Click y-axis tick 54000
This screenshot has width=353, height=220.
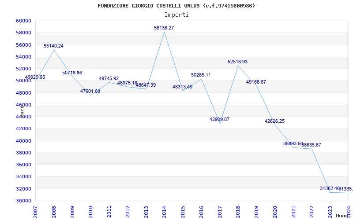click(x=23, y=57)
